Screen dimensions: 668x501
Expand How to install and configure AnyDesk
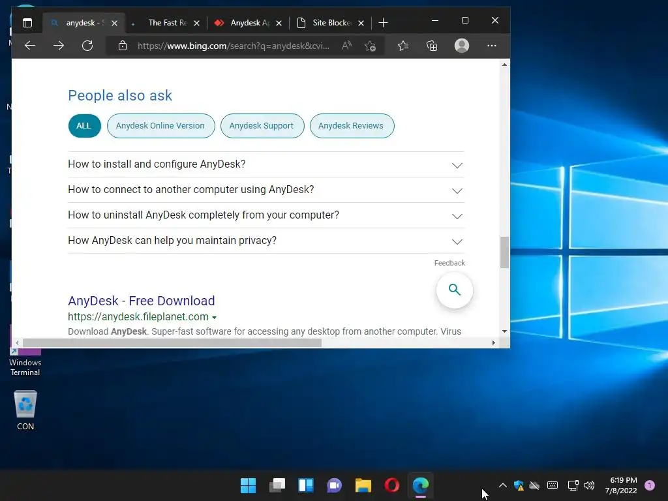pos(266,164)
